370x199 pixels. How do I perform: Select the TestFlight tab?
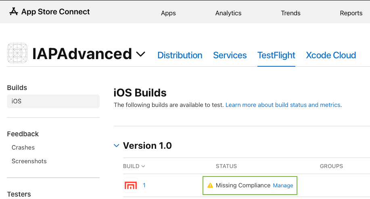point(276,55)
